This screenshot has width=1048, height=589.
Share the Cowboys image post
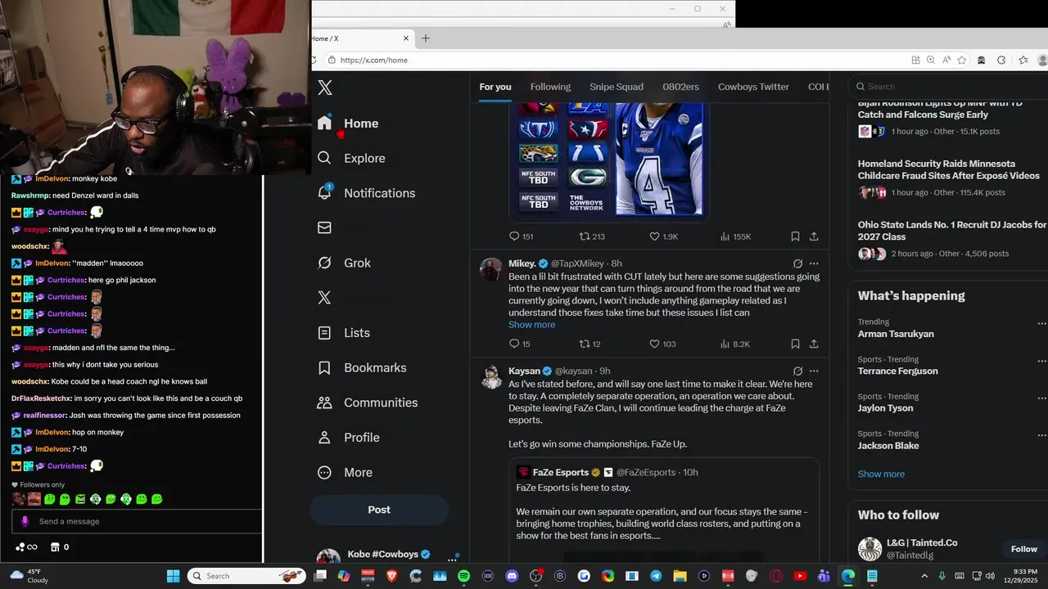pos(814,236)
